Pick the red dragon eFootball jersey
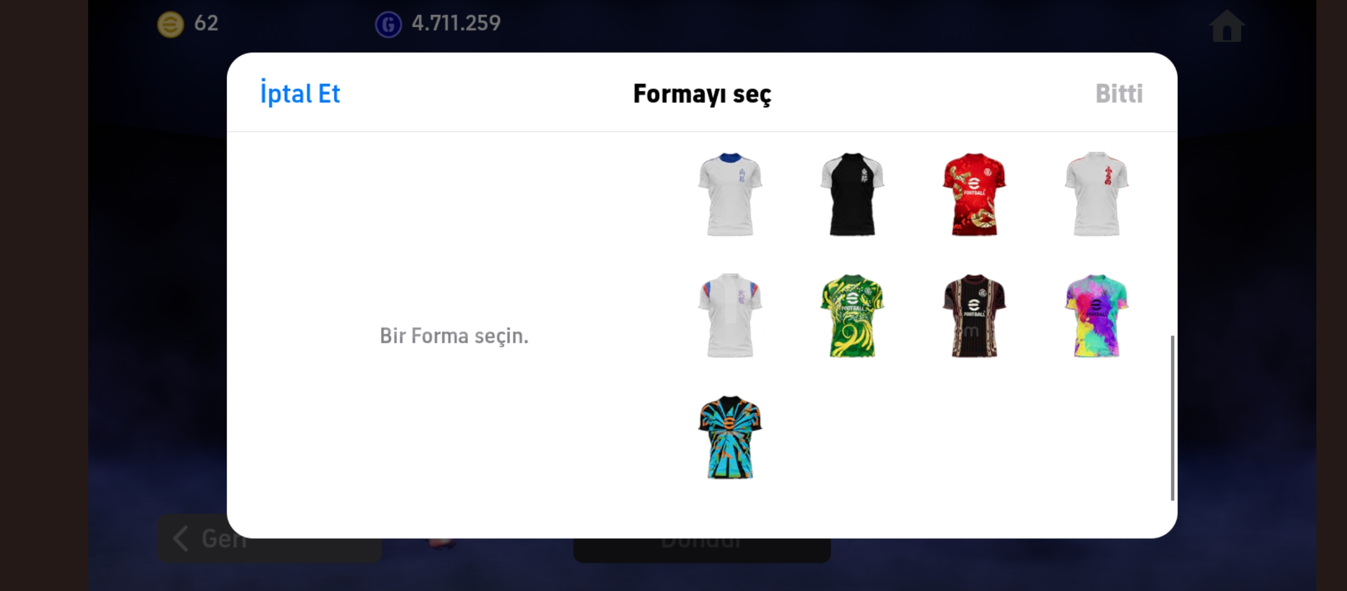Viewport: 1347px width, 591px height. pos(974,194)
